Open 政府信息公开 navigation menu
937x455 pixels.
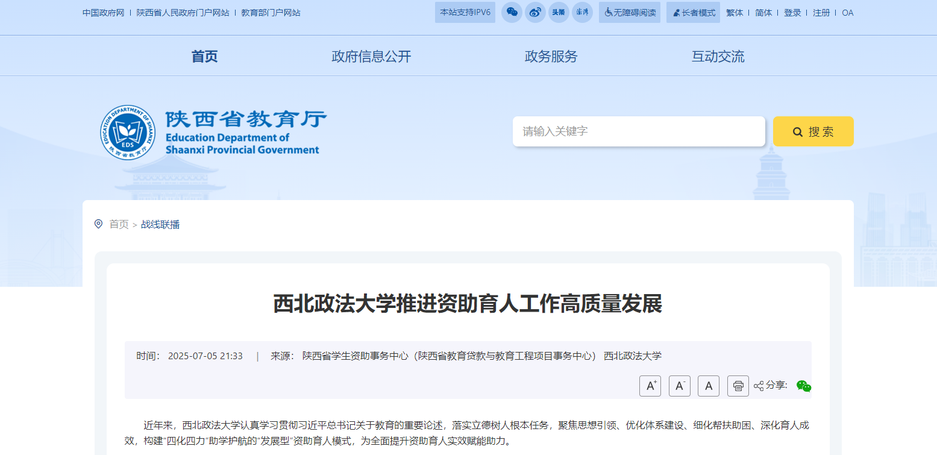click(x=371, y=57)
